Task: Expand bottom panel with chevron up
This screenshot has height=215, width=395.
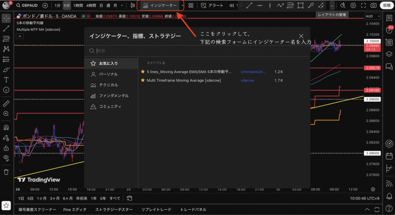Action: (x=367, y=210)
